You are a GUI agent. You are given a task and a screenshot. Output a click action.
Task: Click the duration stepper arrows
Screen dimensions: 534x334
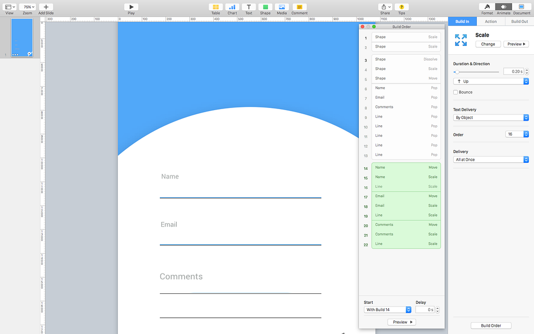point(527,71)
